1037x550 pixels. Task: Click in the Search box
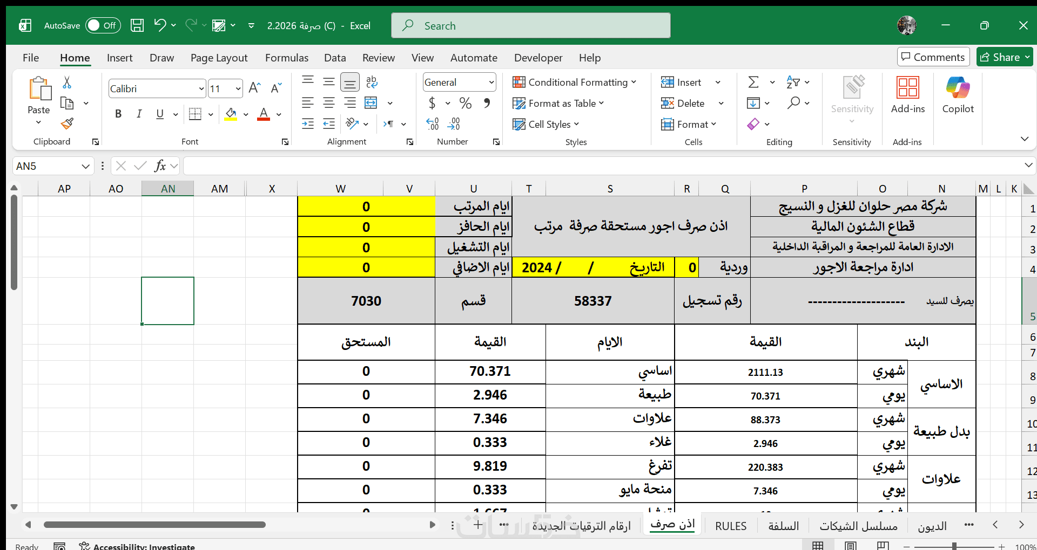(x=531, y=25)
